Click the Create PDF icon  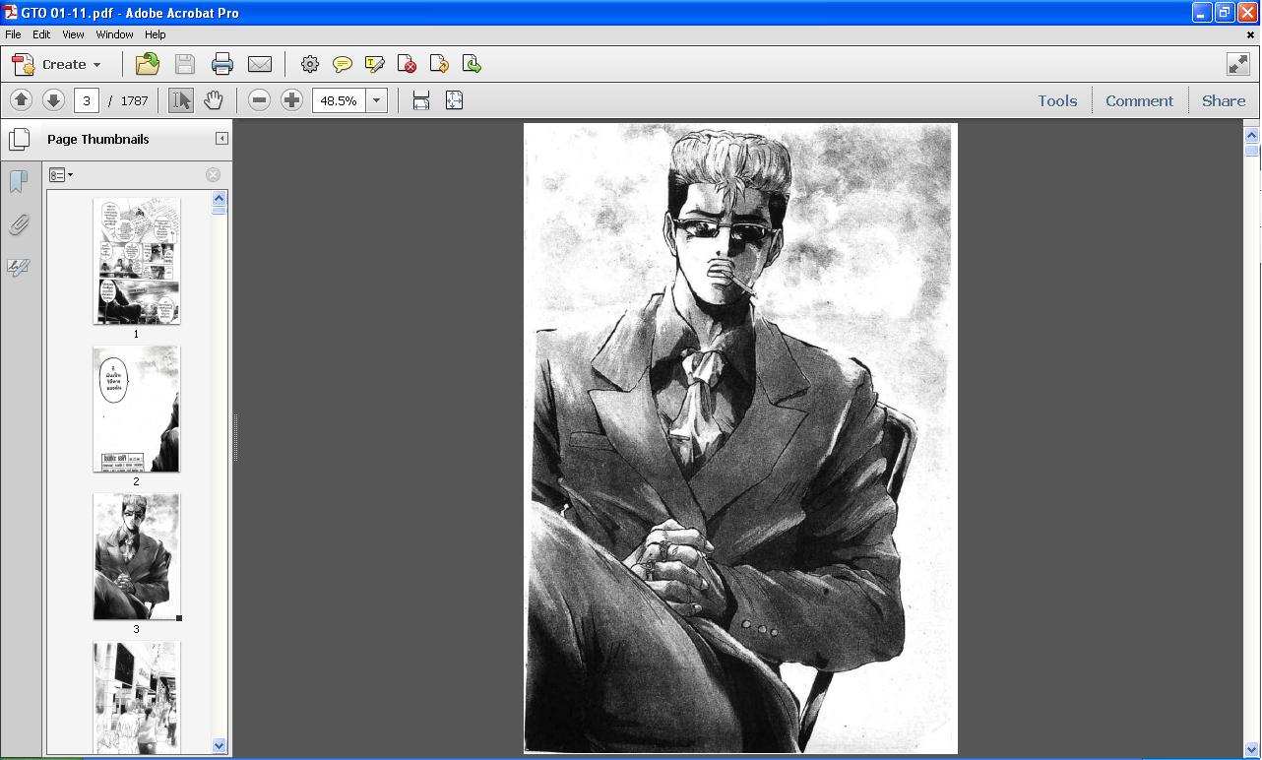[x=24, y=65]
